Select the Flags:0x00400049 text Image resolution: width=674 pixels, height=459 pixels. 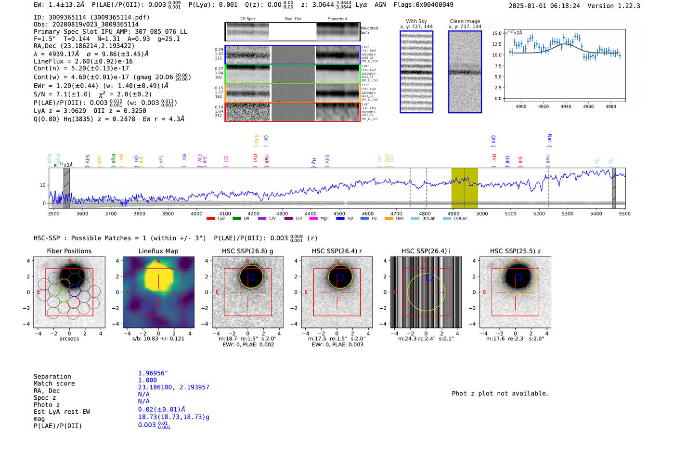423,5
